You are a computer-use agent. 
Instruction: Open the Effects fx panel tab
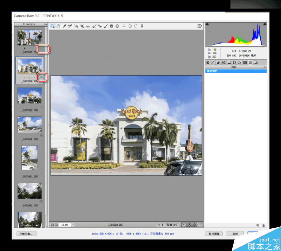(x=240, y=63)
